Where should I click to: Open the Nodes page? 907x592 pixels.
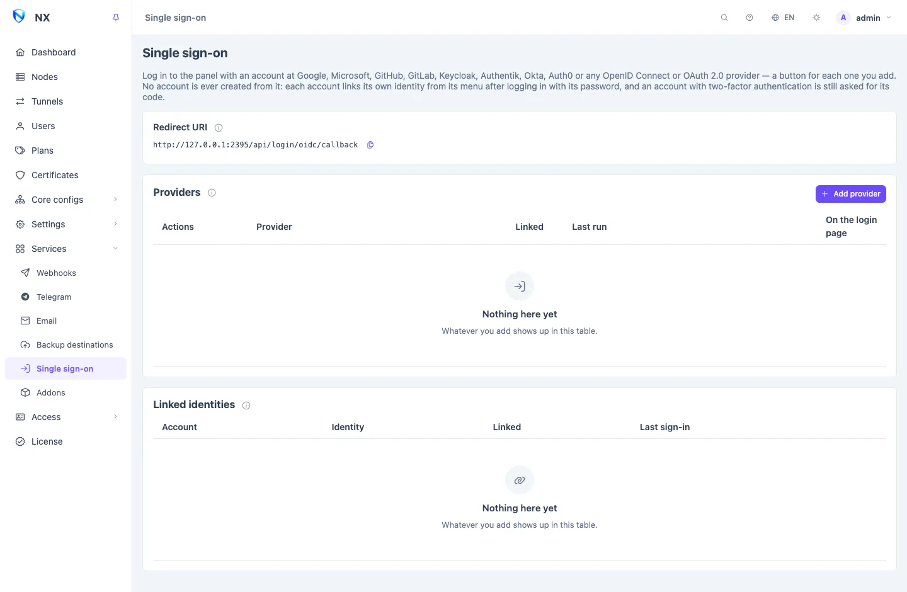pyautogui.click(x=66, y=77)
